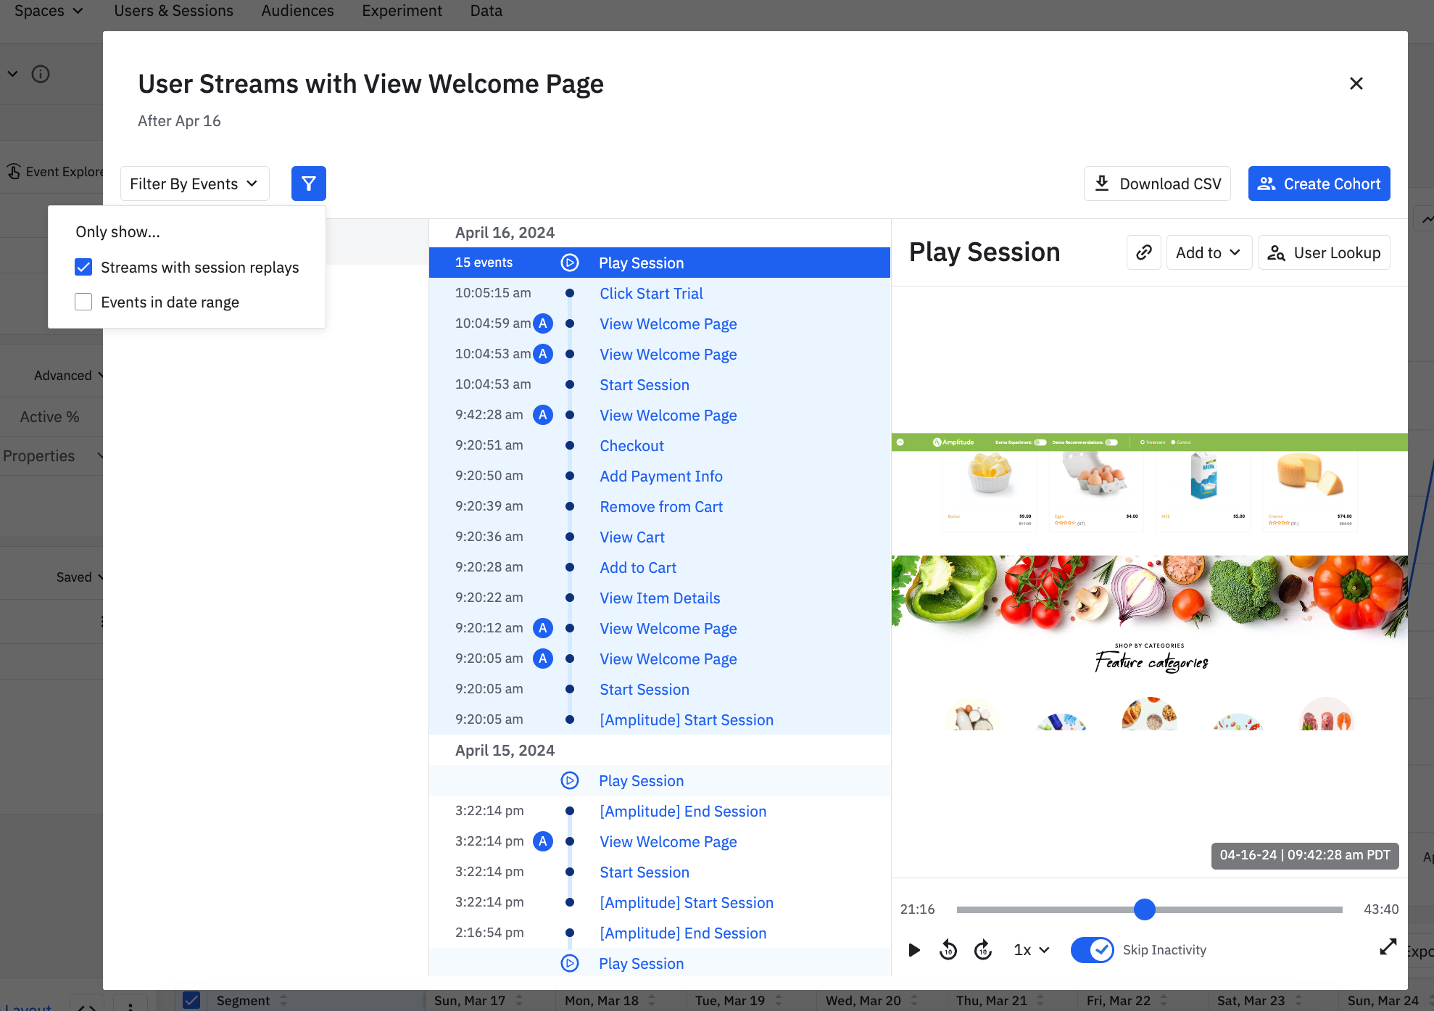Close the User Streams dialog
Image resolution: width=1434 pixels, height=1011 pixels.
[1356, 83]
